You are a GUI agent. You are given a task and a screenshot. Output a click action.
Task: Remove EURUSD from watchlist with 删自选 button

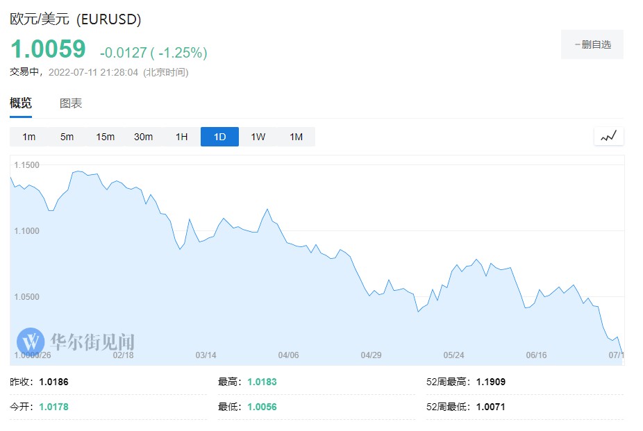tap(592, 44)
